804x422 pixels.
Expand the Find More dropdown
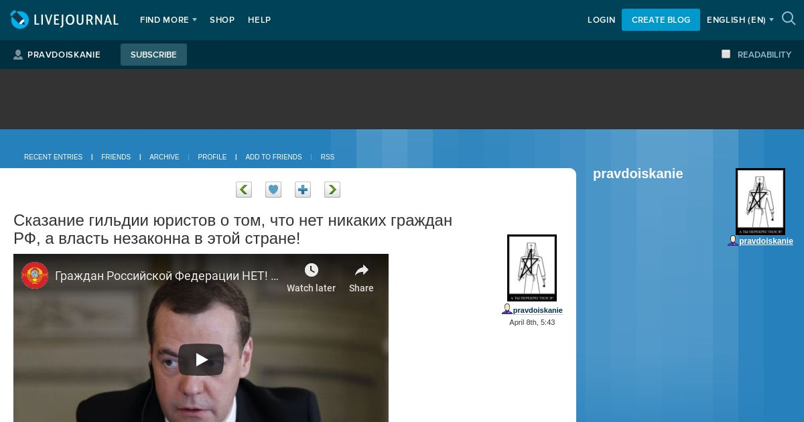coord(168,20)
